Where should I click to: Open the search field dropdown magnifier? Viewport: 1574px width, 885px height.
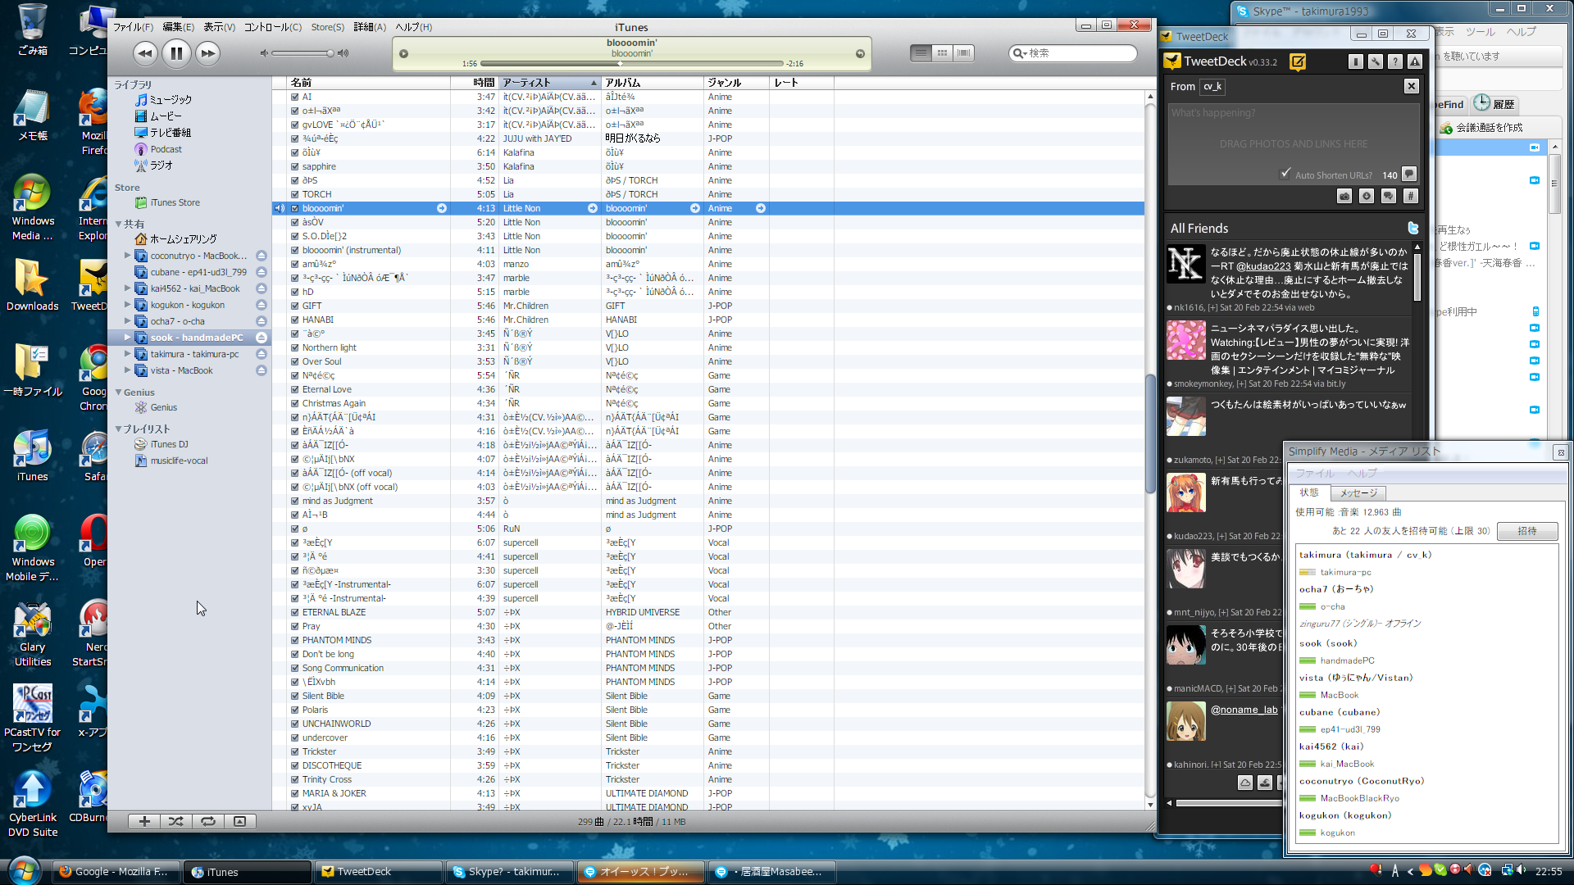coord(1019,53)
